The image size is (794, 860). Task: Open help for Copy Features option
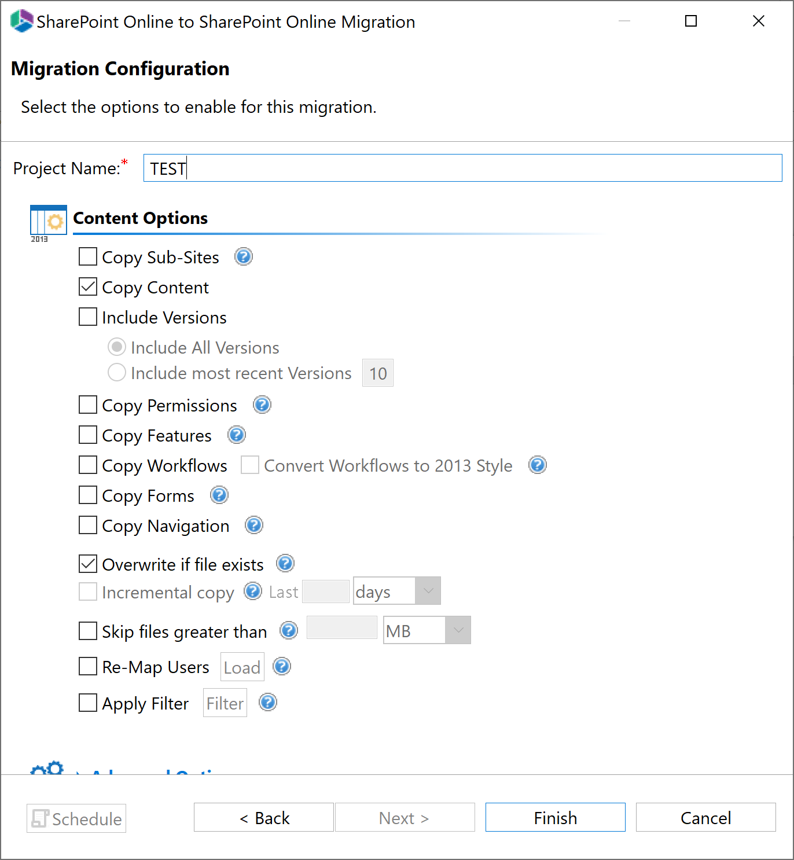click(x=236, y=435)
